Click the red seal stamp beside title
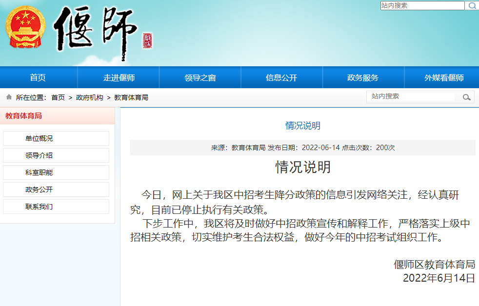 [x=147, y=41]
